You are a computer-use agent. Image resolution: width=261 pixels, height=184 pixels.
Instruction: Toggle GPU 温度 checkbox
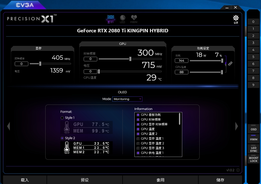pos(138,129)
